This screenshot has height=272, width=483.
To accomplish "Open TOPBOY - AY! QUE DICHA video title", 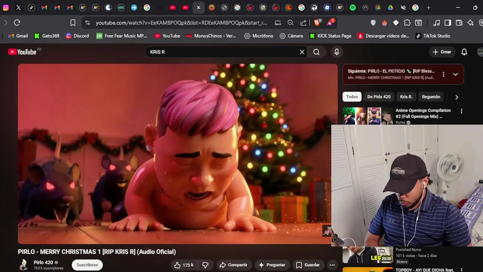I will [x=425, y=270].
